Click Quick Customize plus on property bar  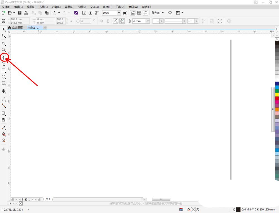[x=229, y=21]
